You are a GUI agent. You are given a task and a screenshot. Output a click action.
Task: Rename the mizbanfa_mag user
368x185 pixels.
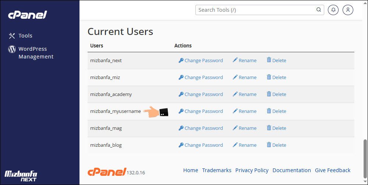pyautogui.click(x=247, y=128)
